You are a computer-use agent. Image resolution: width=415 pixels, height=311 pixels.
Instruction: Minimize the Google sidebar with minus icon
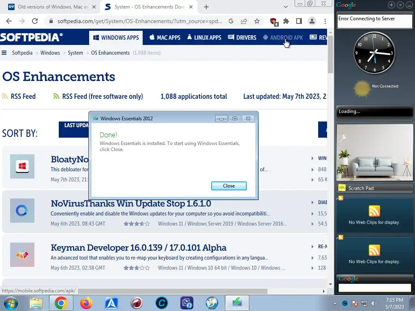pyautogui.click(x=409, y=5)
